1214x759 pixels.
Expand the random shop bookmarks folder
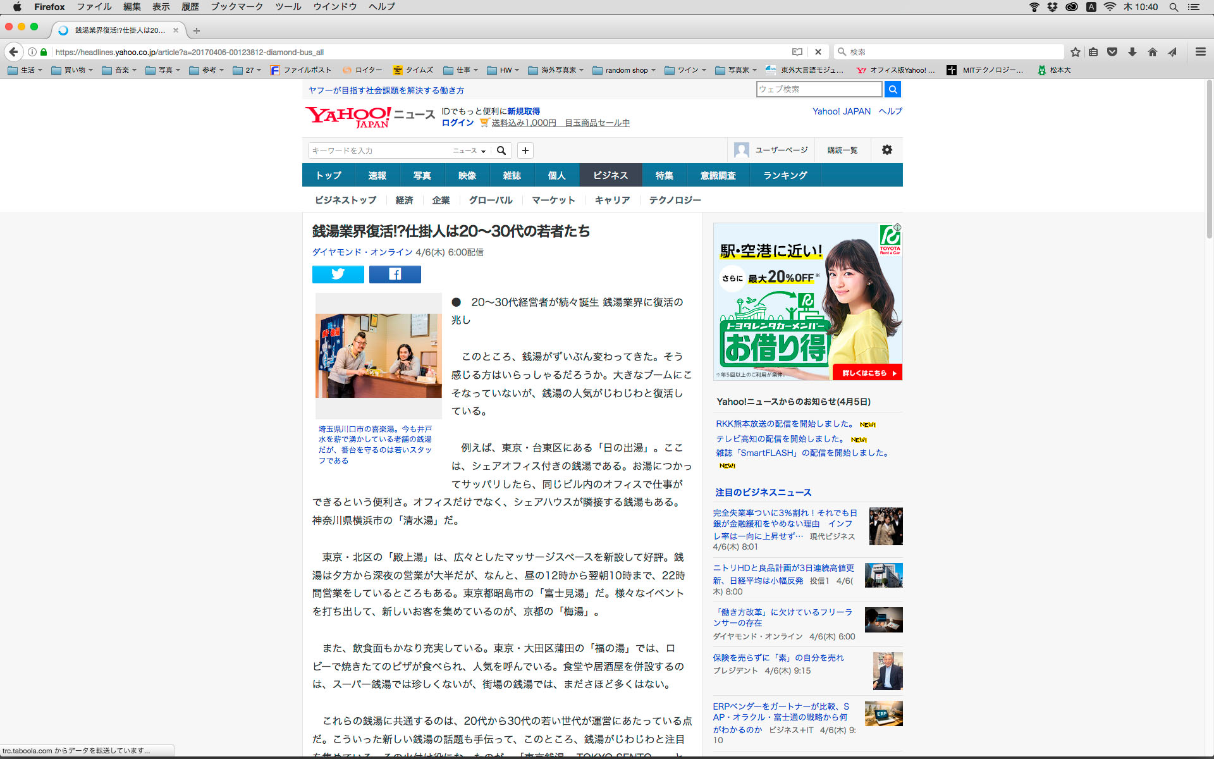click(625, 70)
